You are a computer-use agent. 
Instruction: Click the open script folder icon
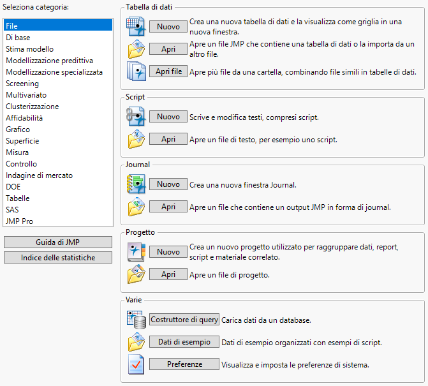(137, 139)
